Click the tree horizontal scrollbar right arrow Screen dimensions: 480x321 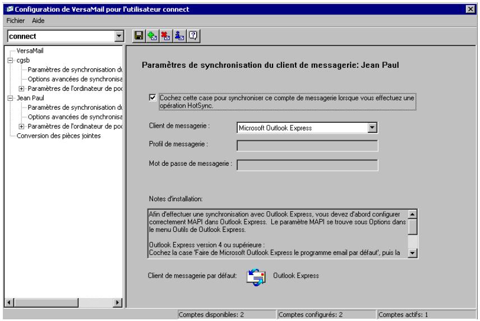117,303
